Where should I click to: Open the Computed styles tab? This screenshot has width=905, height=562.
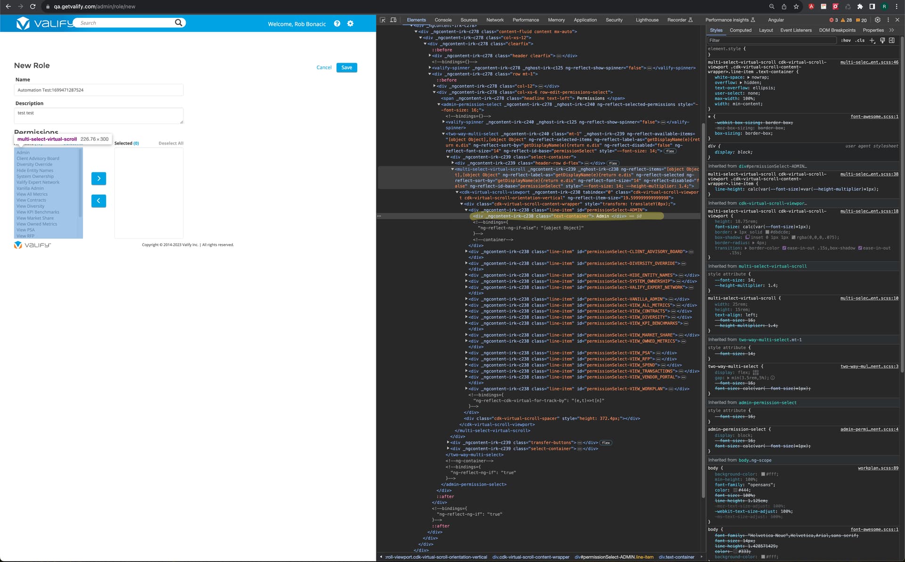(740, 30)
